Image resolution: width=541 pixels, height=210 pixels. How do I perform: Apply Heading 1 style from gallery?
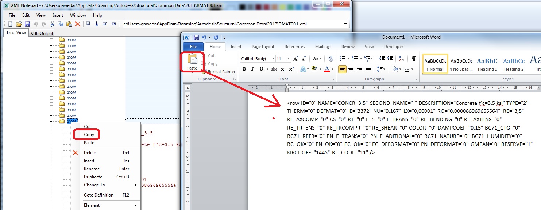(488, 64)
